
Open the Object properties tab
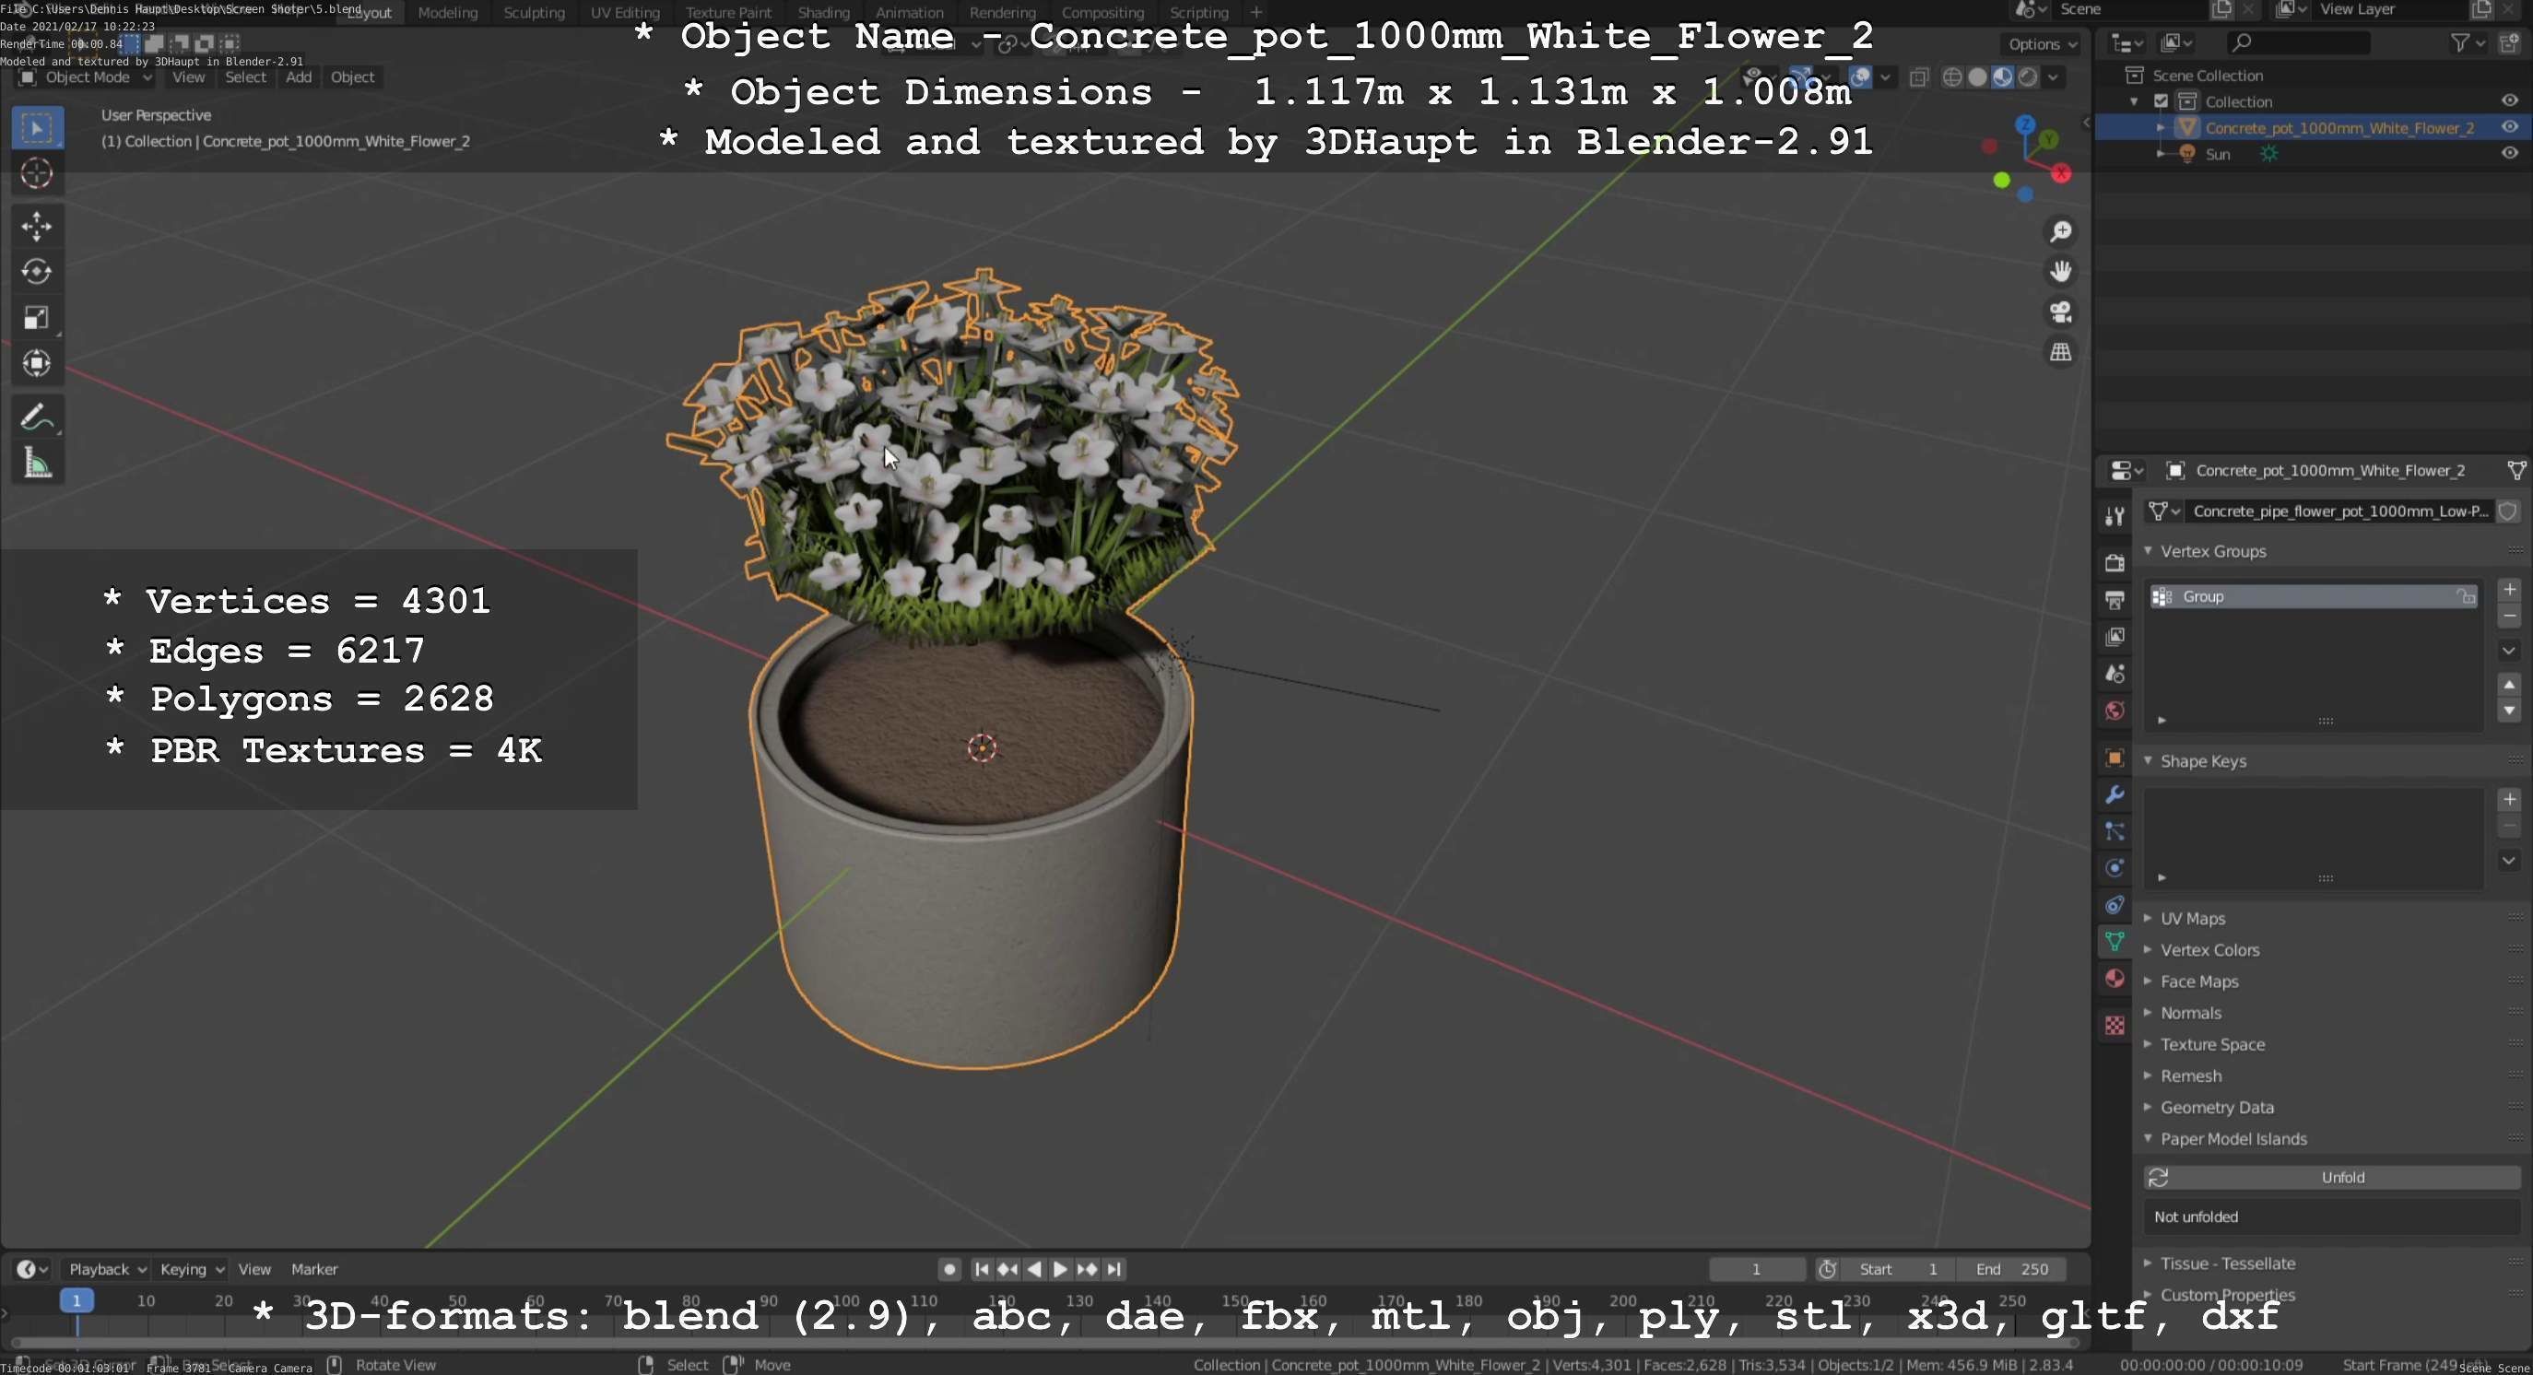(2115, 758)
